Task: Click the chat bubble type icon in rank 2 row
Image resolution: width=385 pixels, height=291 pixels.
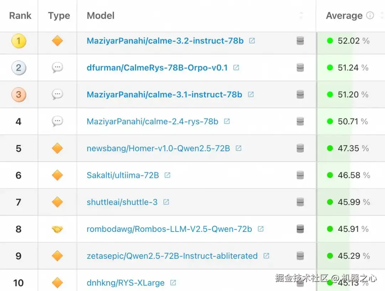Action: 57,67
